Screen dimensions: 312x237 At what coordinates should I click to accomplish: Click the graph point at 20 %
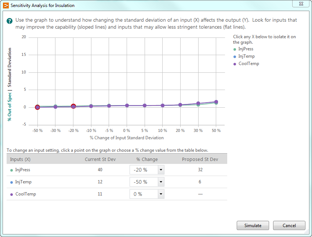(x=180, y=105)
